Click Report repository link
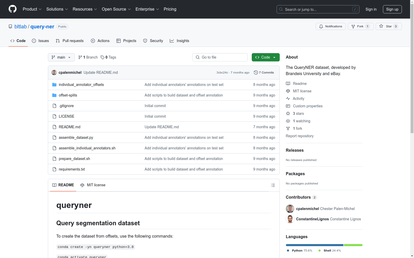Viewport: 414px width, 258px height. click(300, 136)
